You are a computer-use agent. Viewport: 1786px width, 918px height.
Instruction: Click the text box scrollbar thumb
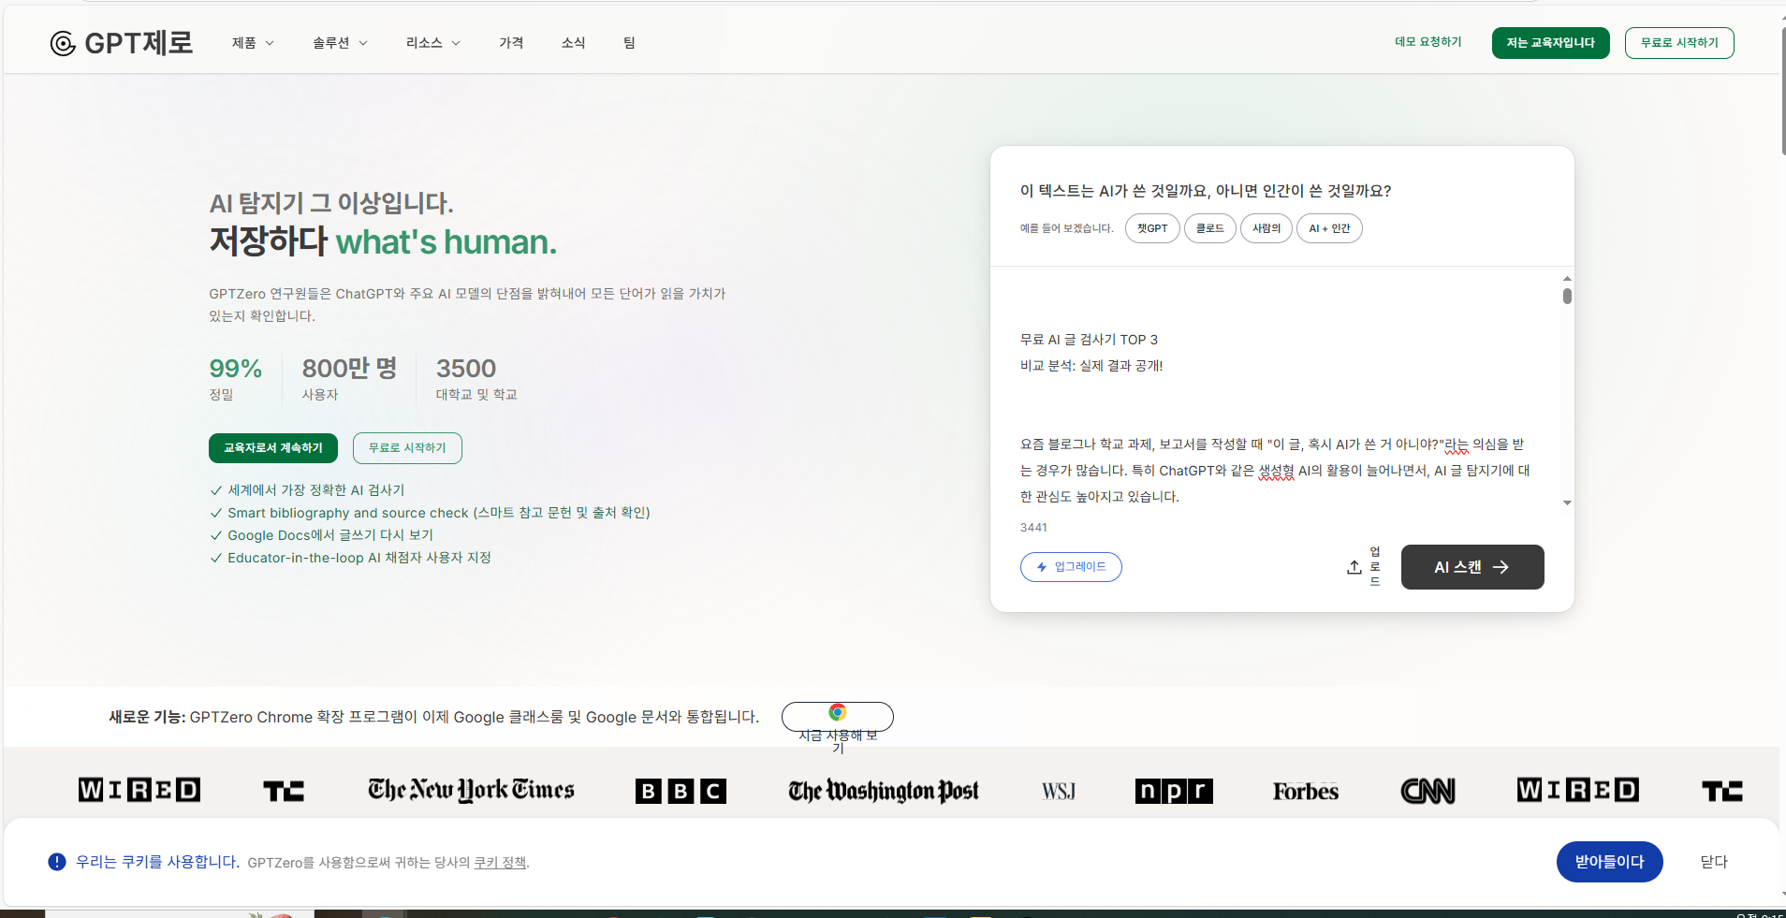coord(1567,296)
